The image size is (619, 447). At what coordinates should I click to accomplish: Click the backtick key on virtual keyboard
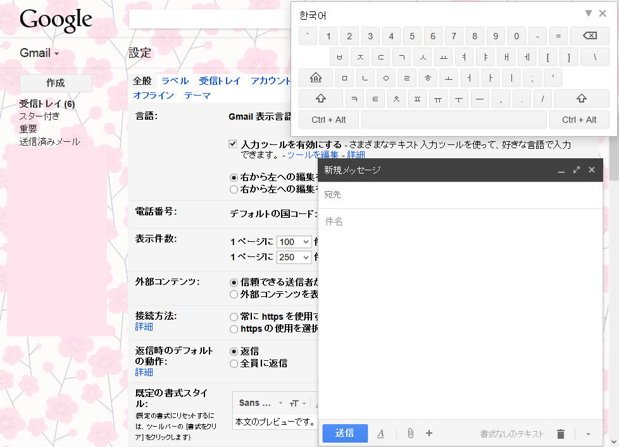(x=308, y=36)
